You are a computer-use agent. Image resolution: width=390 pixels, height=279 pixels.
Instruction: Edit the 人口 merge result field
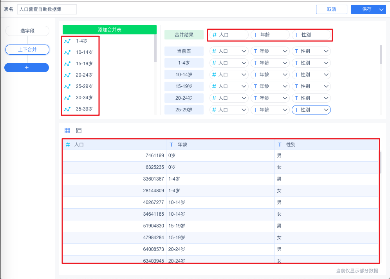229,35
